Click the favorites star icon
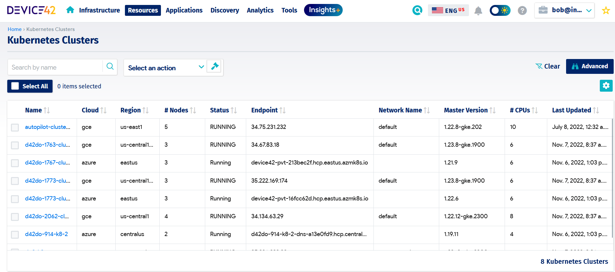 606,11
